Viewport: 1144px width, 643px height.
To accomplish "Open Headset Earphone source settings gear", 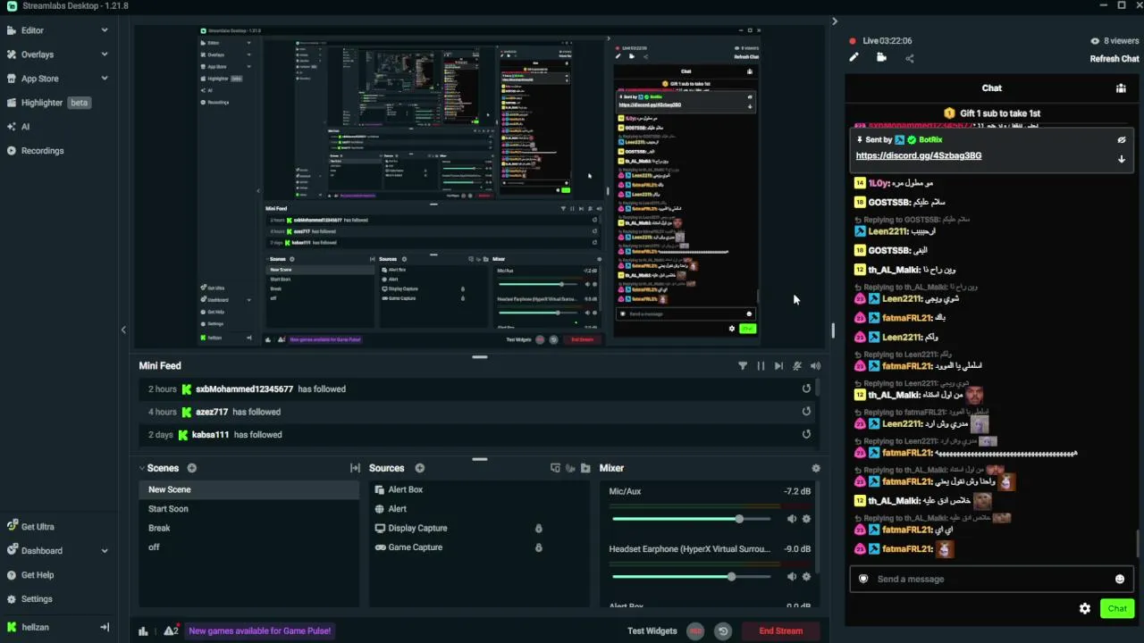I will [x=806, y=577].
